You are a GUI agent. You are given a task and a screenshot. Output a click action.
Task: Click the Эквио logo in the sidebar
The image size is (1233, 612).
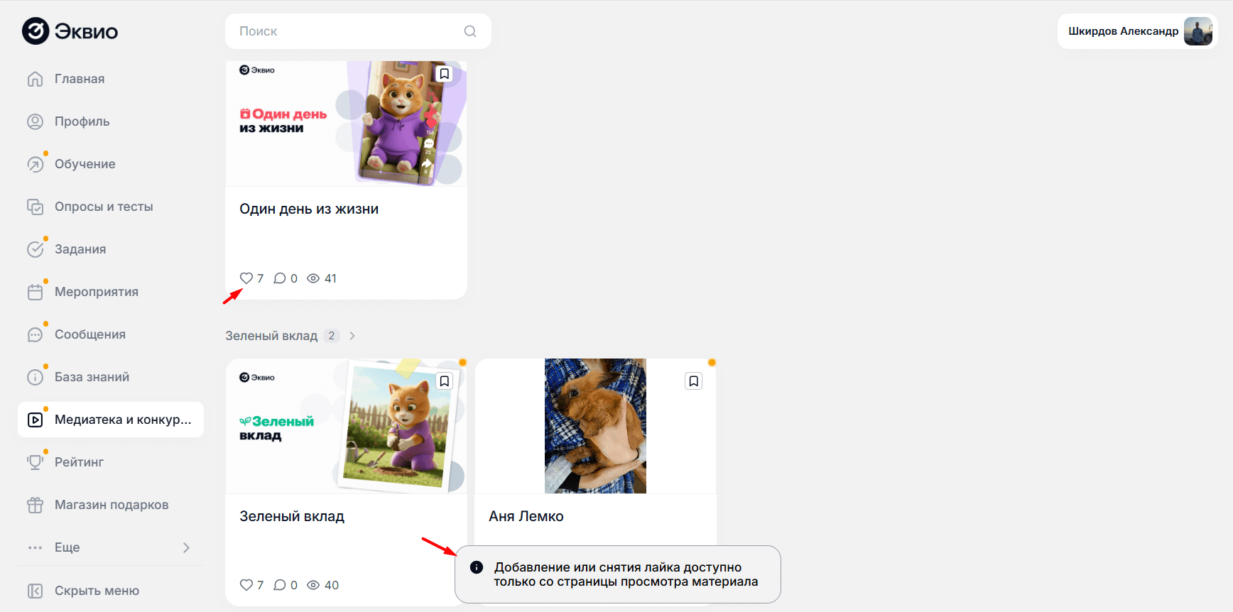tap(70, 31)
